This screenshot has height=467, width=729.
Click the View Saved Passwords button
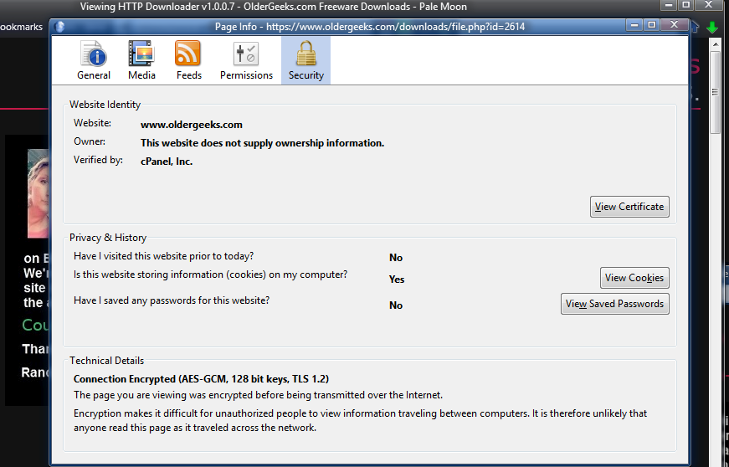(614, 304)
